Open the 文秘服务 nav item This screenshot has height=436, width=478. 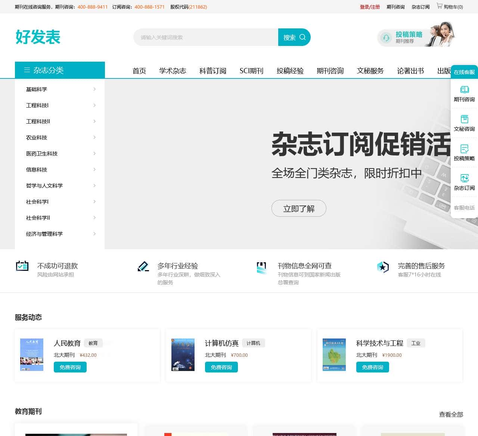click(x=370, y=71)
